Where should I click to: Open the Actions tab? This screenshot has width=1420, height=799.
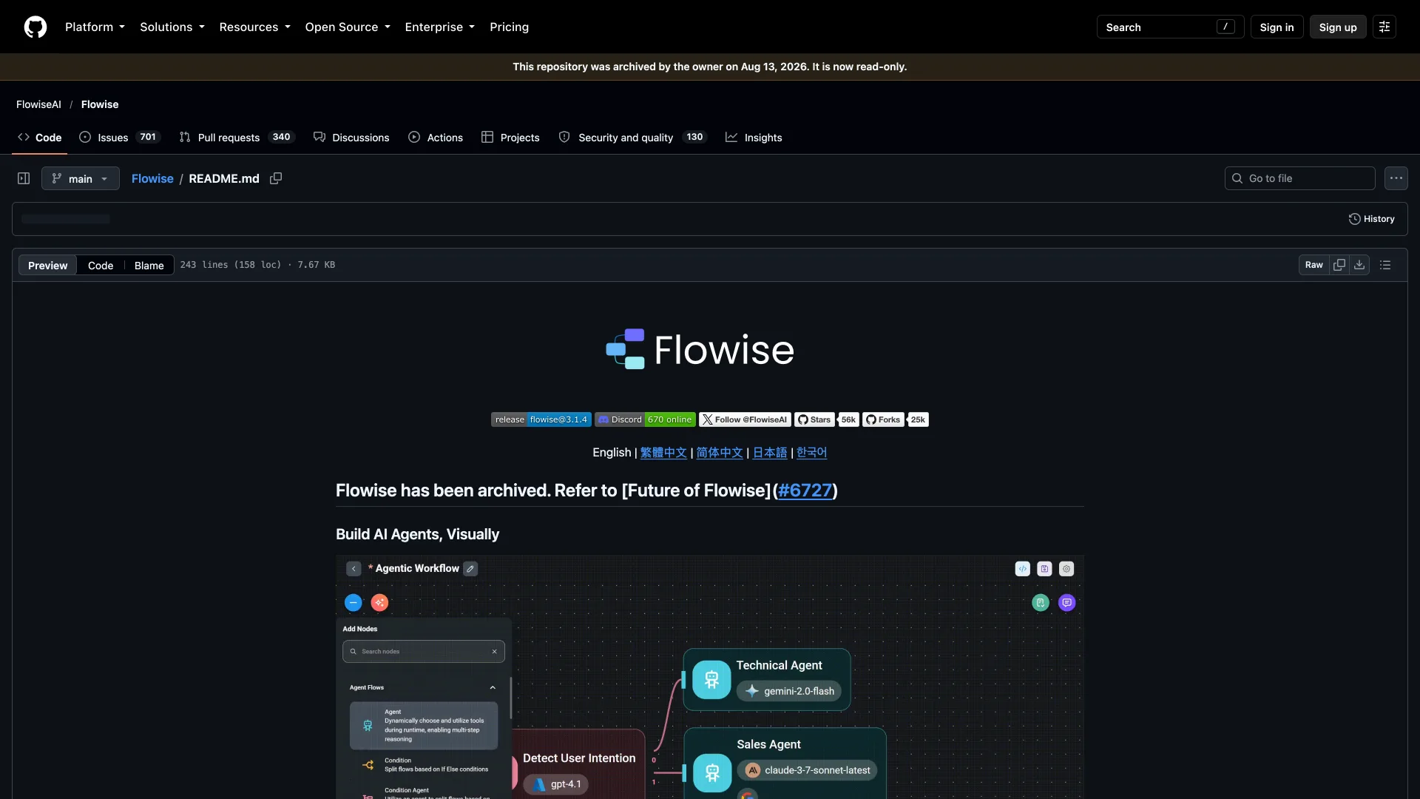coord(436,138)
